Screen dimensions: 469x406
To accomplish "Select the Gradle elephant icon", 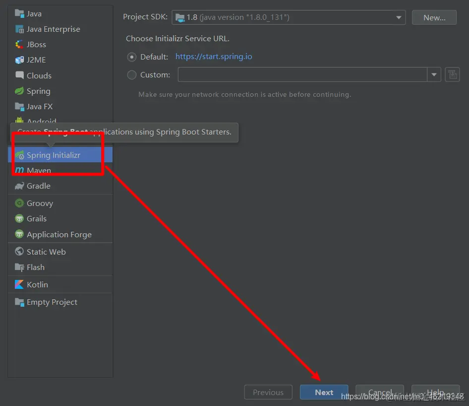I will coord(19,186).
